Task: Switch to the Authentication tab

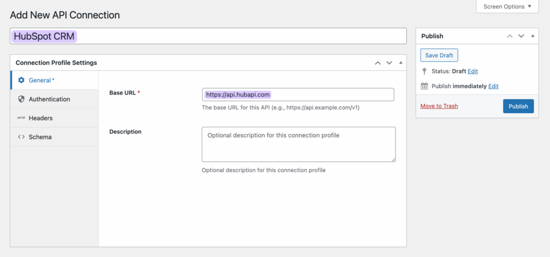Action: pyautogui.click(x=55, y=99)
